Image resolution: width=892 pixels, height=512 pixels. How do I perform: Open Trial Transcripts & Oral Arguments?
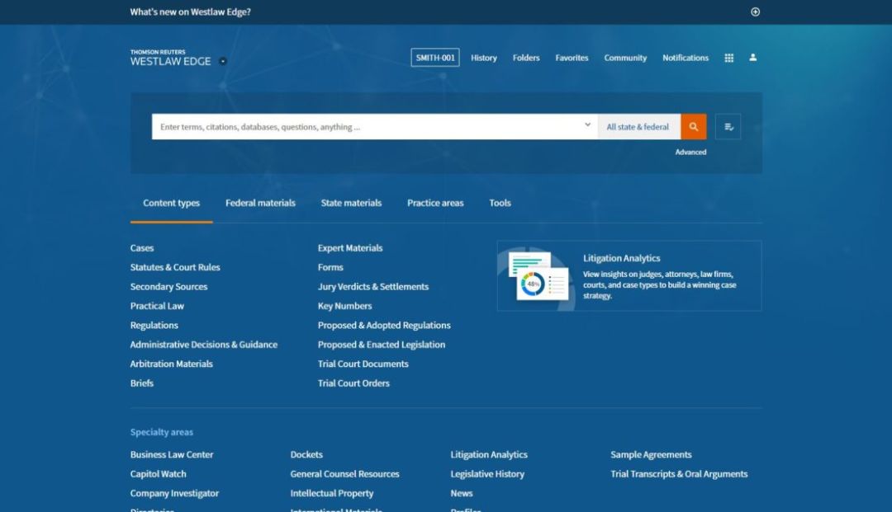click(679, 474)
